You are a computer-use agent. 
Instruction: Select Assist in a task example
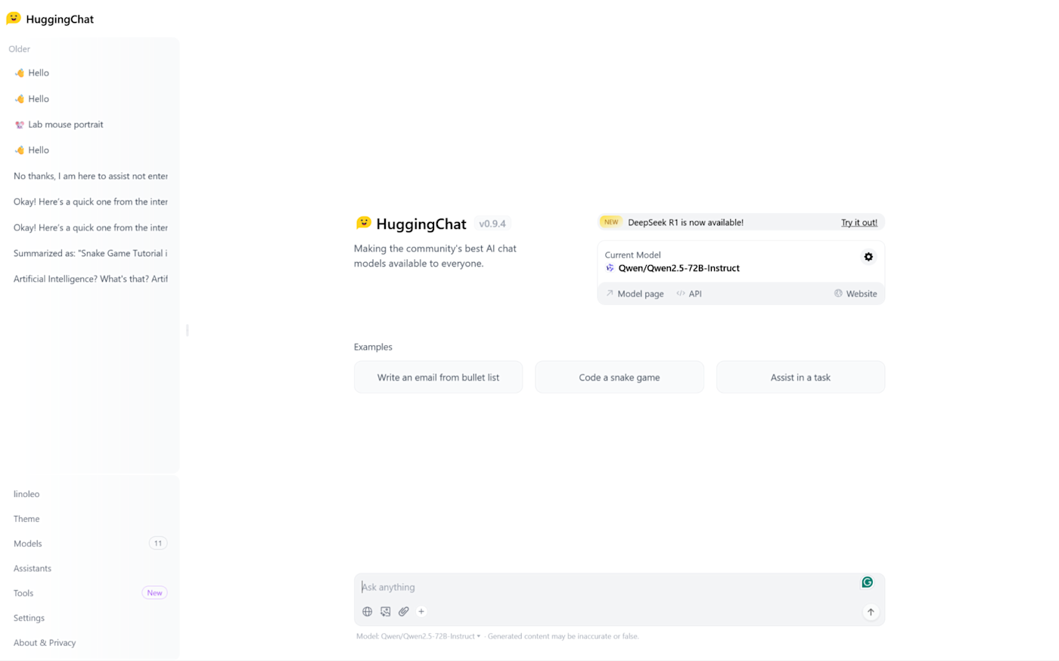pyautogui.click(x=800, y=377)
